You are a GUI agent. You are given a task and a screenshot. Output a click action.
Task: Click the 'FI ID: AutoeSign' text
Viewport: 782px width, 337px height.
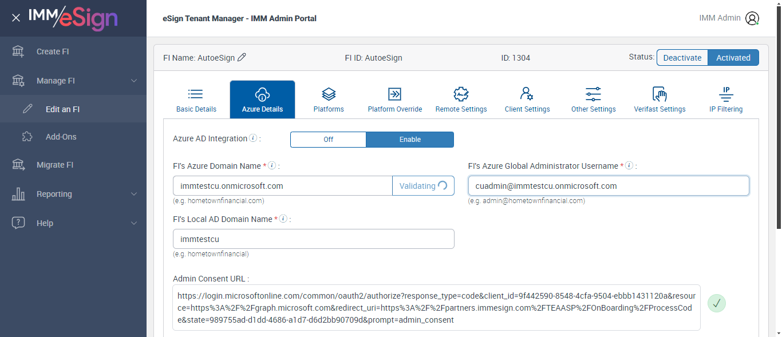click(373, 58)
